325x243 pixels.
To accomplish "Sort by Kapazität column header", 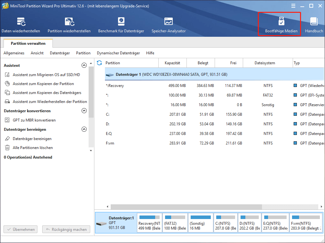I will pos(172,63).
